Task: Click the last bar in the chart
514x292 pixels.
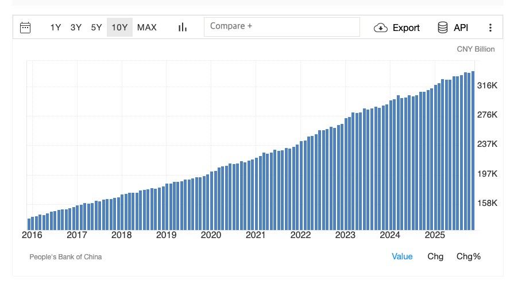Action: (x=473, y=150)
